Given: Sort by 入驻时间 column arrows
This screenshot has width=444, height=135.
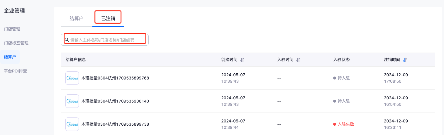Looking at the screenshot, I should click(x=298, y=60).
